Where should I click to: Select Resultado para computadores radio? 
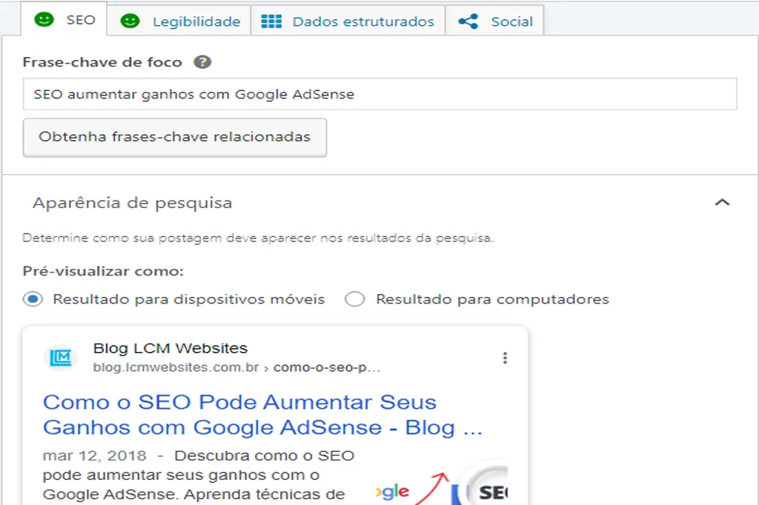click(355, 299)
